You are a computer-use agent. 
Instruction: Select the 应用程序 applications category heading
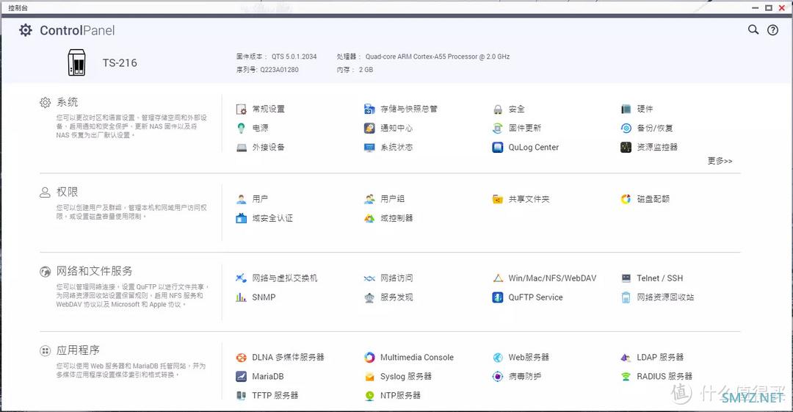[78, 350]
